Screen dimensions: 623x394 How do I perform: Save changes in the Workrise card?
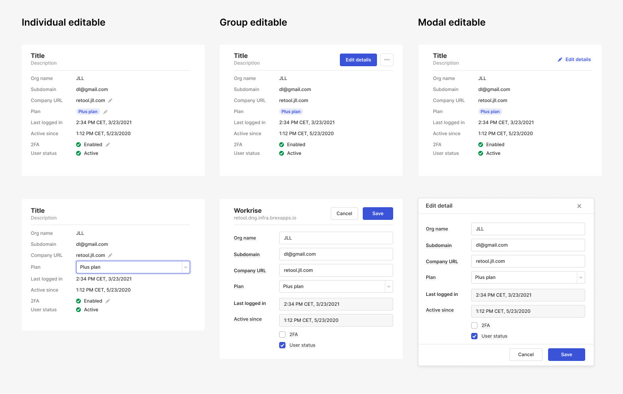[378, 214]
